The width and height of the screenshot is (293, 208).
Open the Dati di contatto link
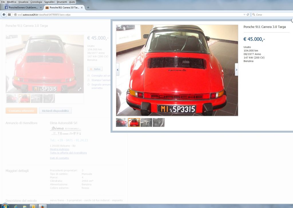(x=59, y=158)
